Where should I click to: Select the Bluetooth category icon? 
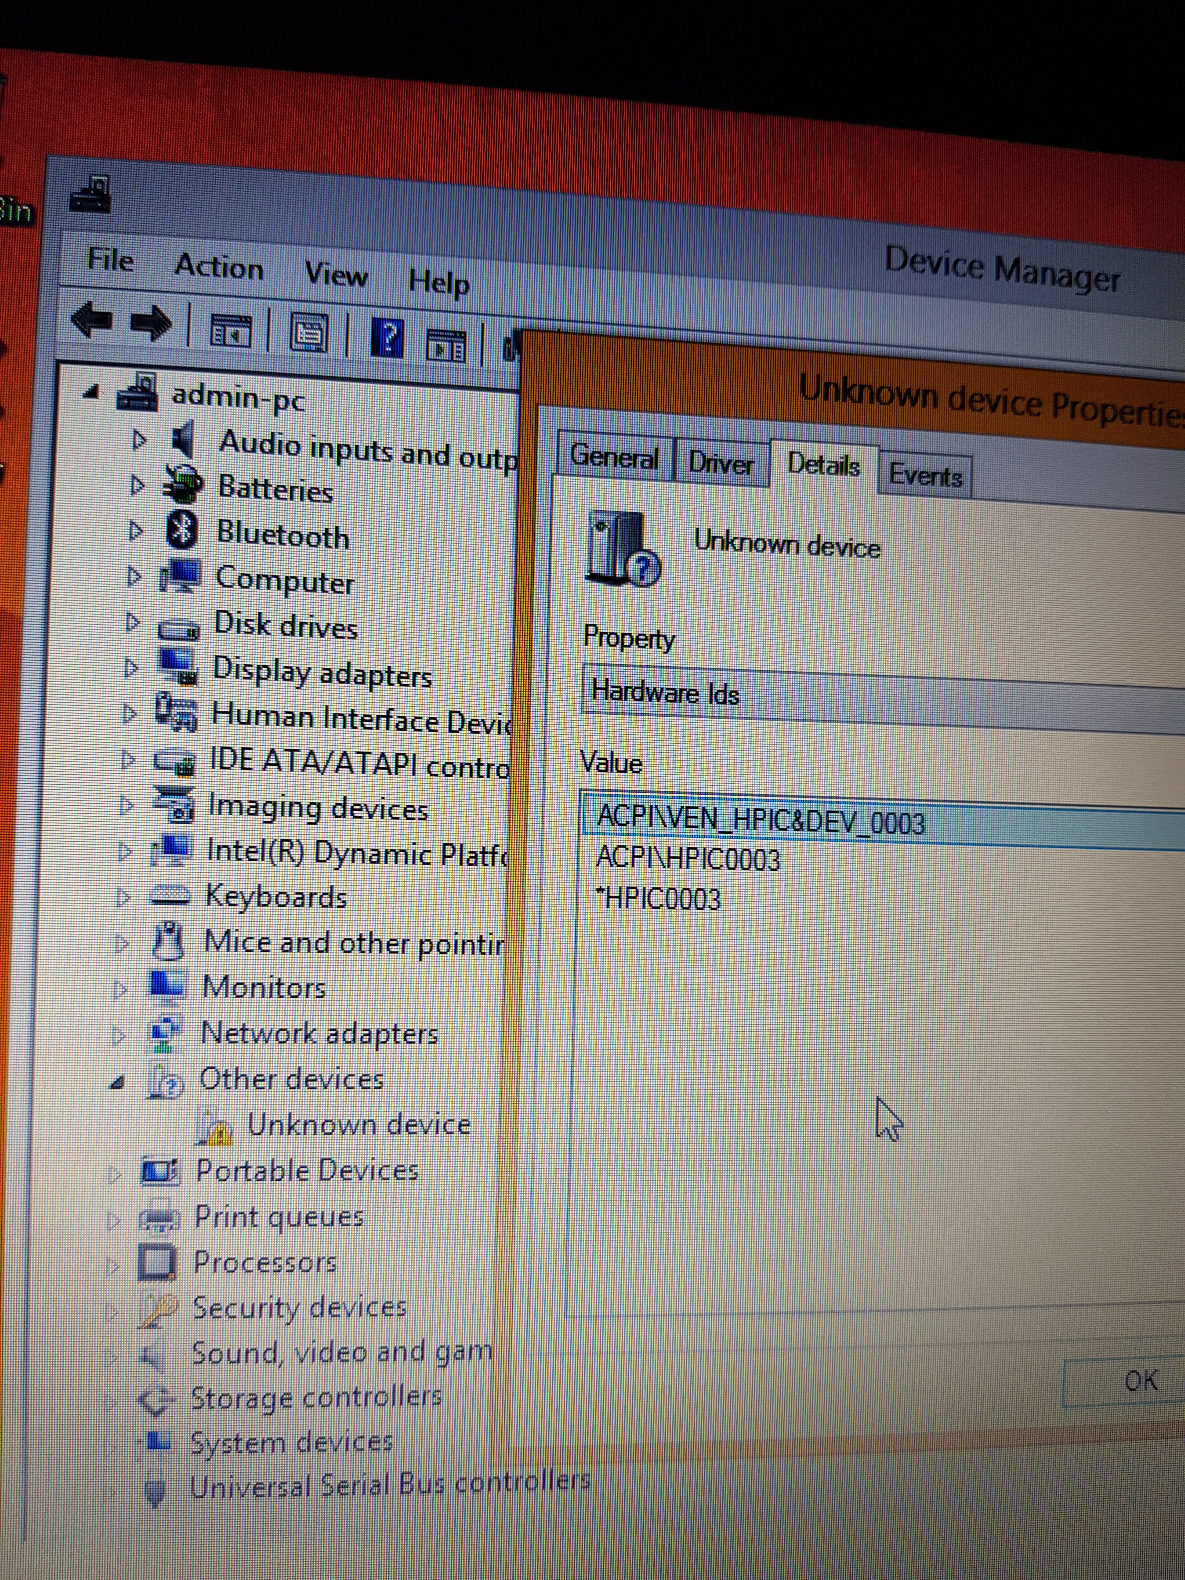pos(182,531)
